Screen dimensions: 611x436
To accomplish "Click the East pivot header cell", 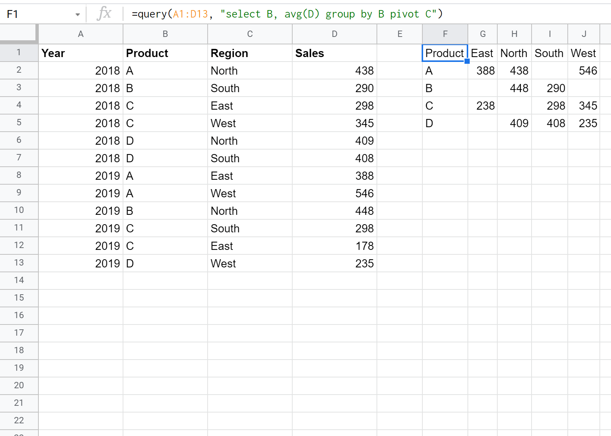I will [482, 53].
